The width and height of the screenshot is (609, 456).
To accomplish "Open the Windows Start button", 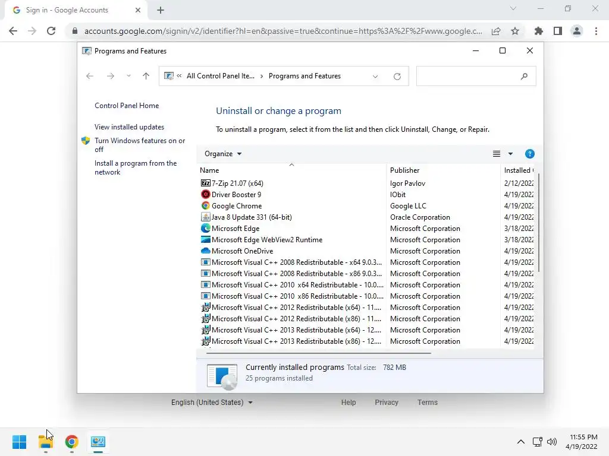I will pos(19,442).
